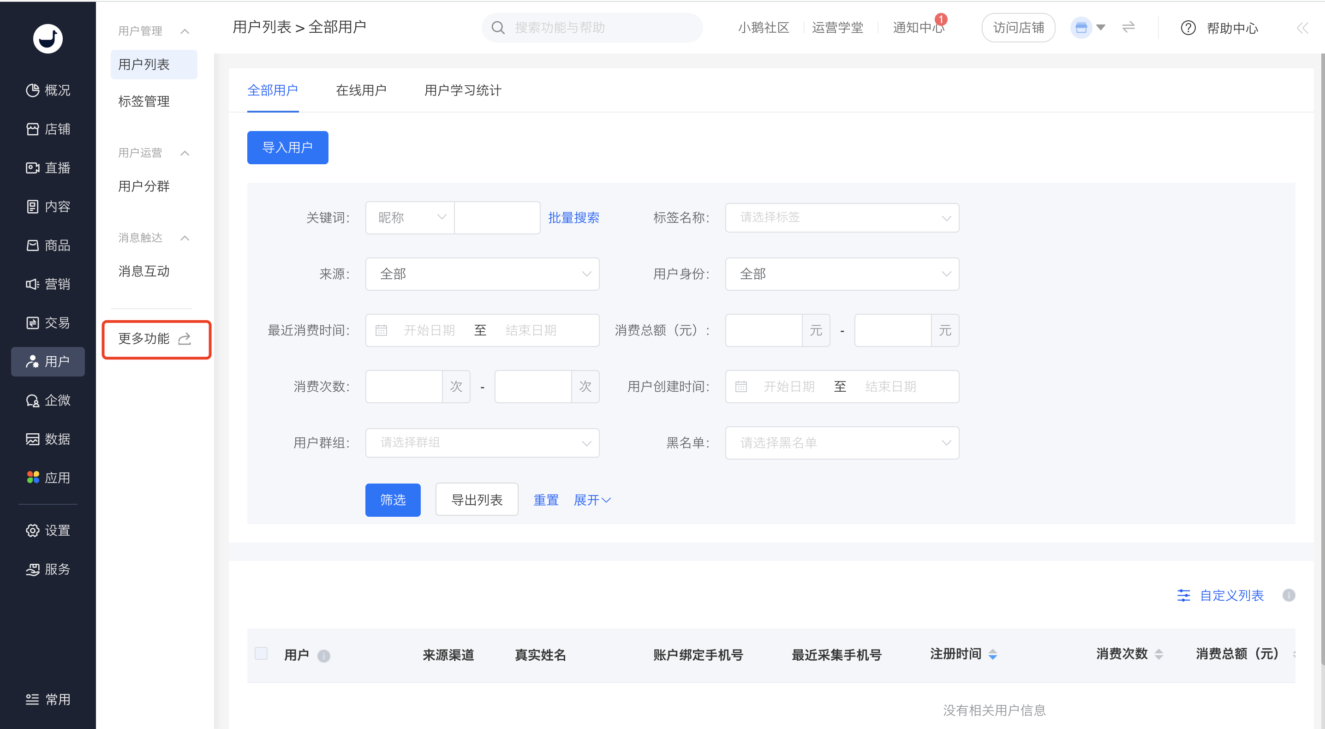The image size is (1325, 729).
Task: Sort by 注册时间 column arrows
Action: [993, 654]
